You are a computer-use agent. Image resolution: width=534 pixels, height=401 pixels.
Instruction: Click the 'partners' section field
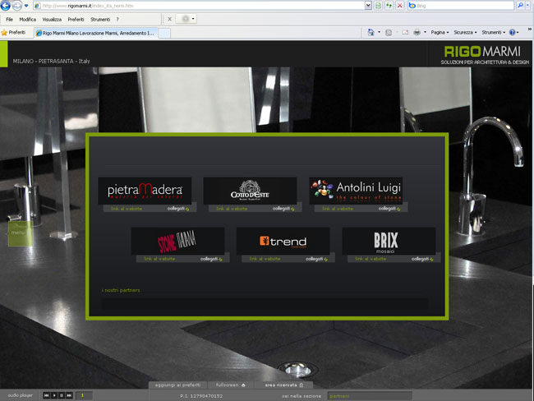[370, 396]
